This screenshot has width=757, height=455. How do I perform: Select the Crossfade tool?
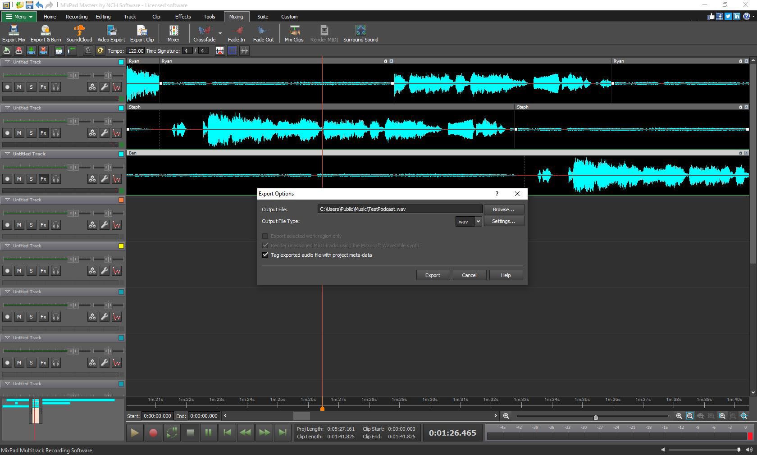coord(204,33)
